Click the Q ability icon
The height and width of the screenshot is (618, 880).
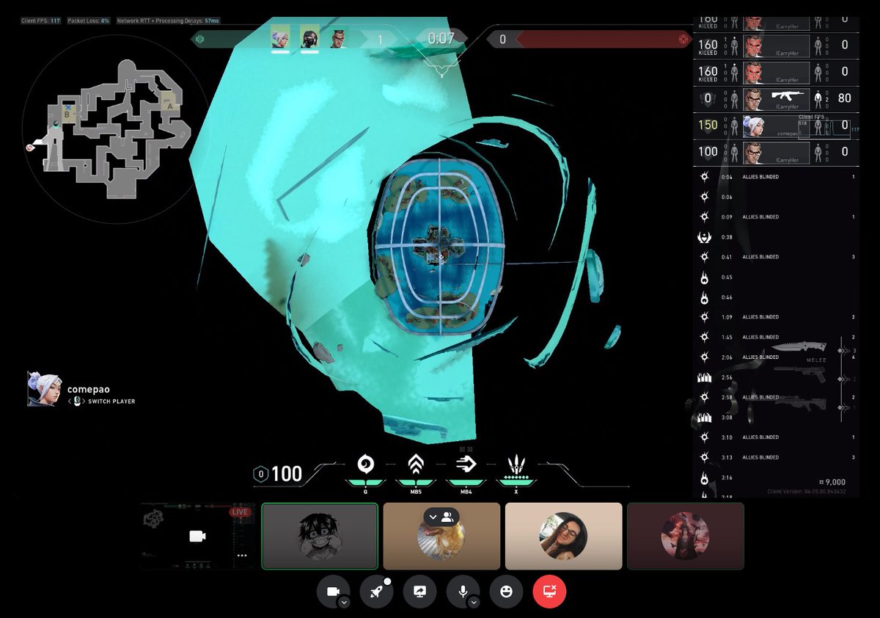tap(364, 465)
